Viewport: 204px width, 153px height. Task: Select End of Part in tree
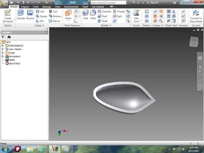(13, 64)
